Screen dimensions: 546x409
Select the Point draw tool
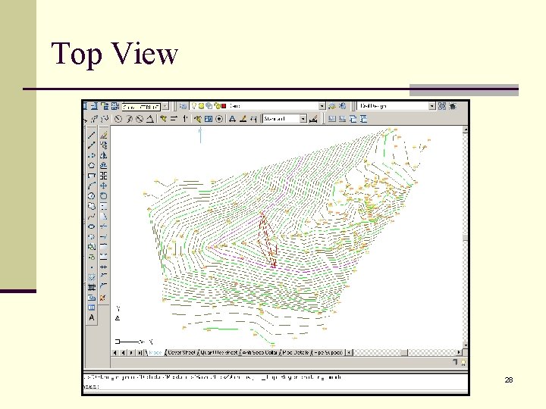(92, 267)
